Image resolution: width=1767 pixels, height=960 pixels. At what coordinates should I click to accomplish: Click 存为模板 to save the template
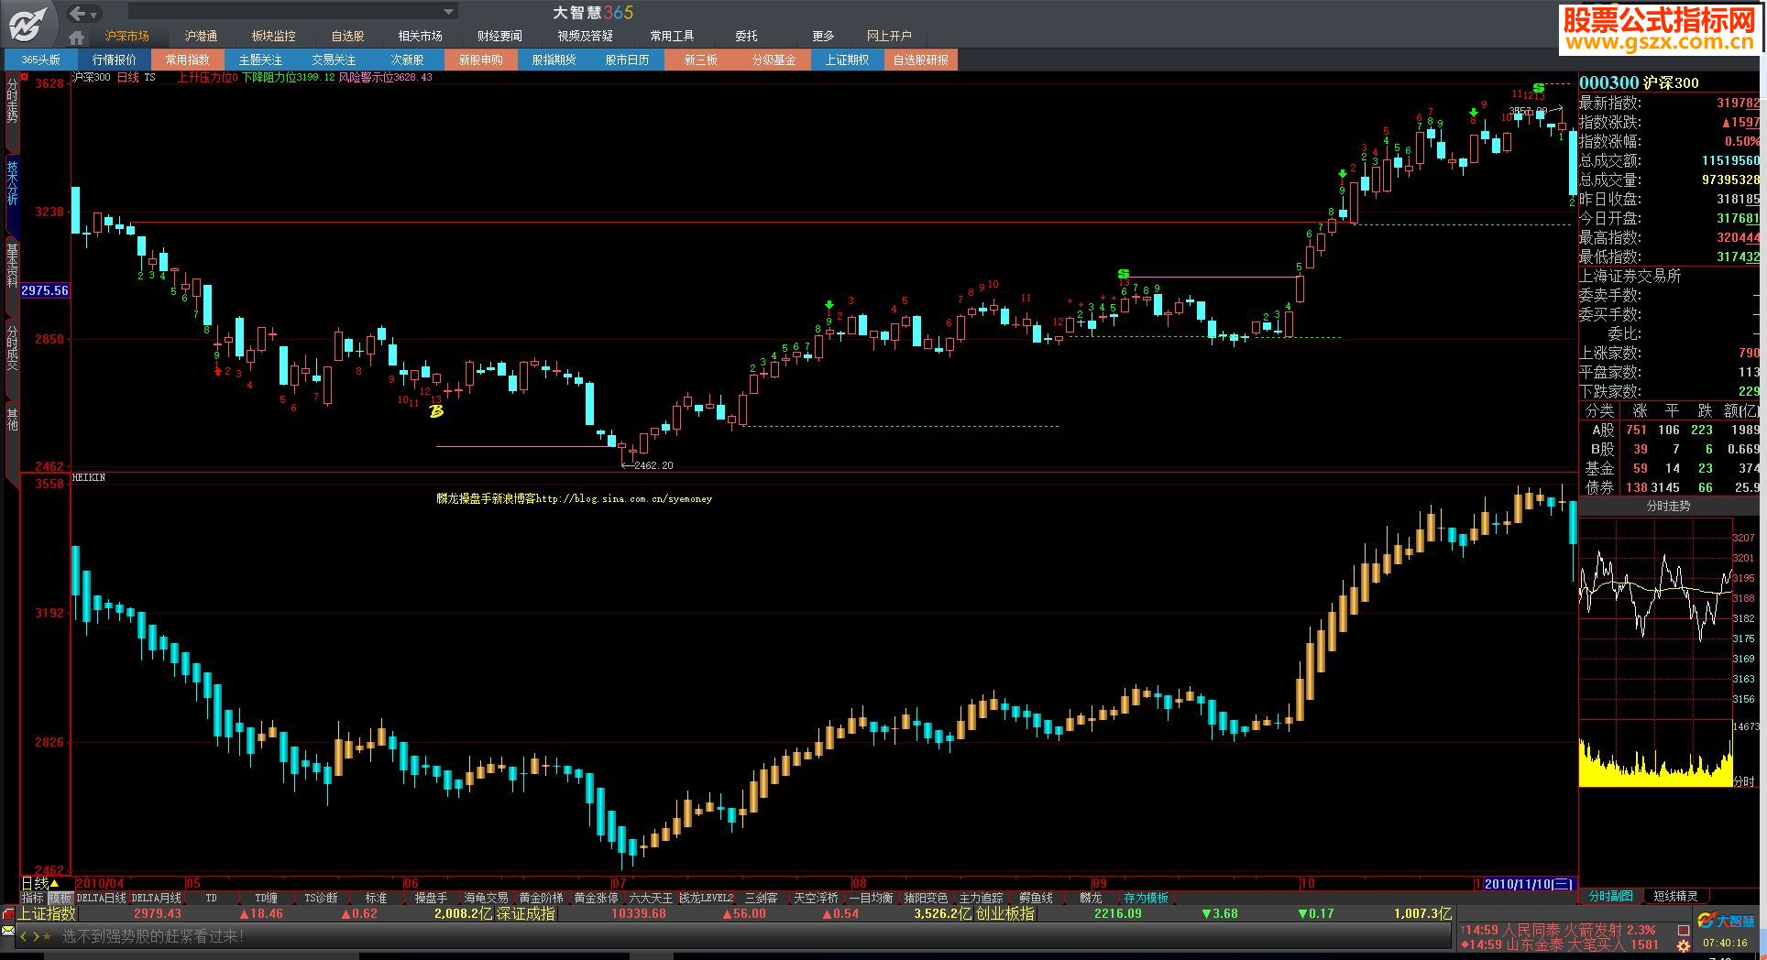point(1146,899)
